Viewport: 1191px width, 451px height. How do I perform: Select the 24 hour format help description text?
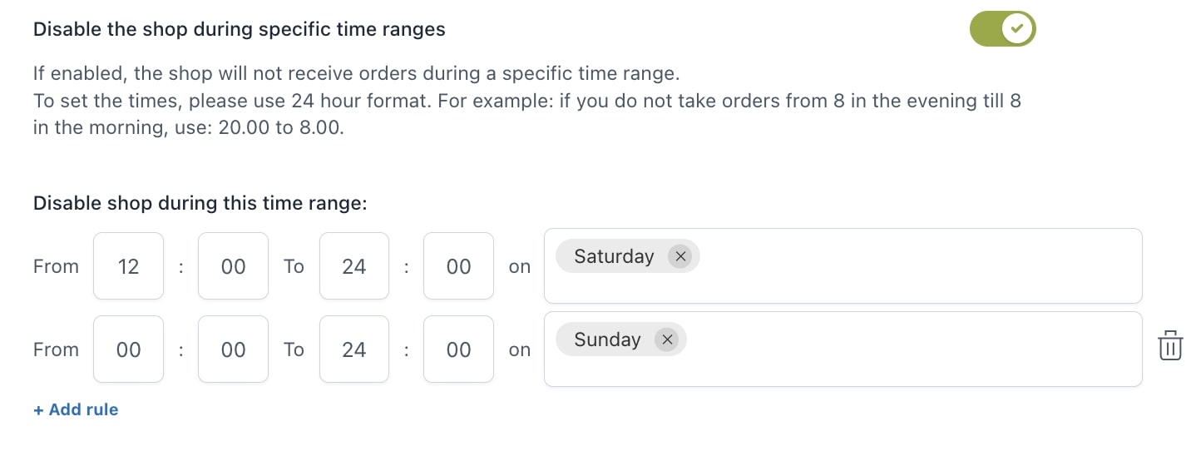(527, 115)
